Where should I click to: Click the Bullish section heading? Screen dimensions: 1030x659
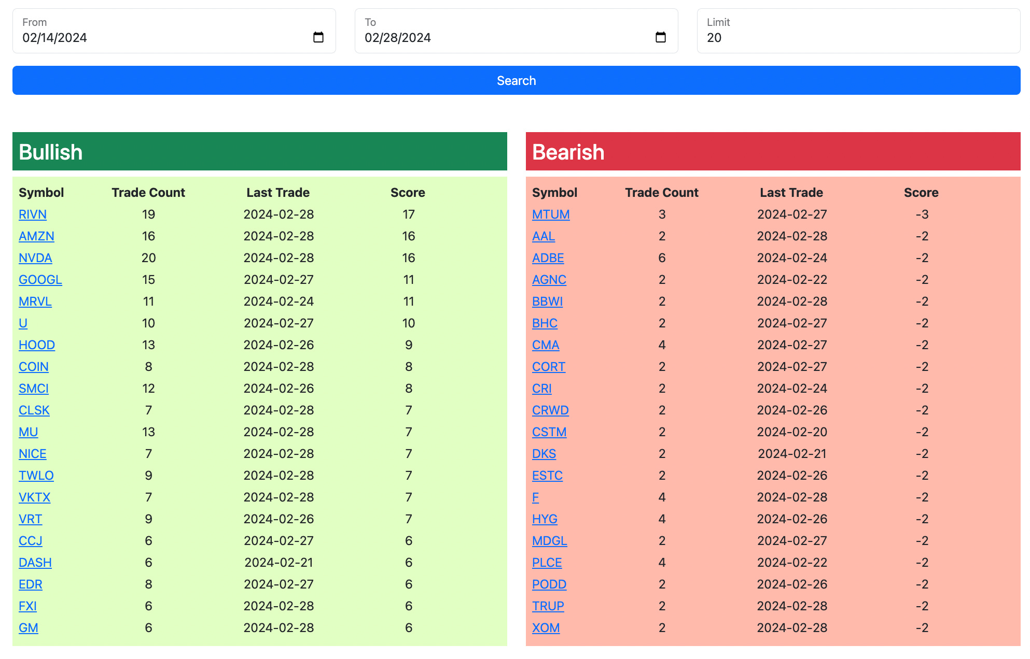tap(51, 152)
